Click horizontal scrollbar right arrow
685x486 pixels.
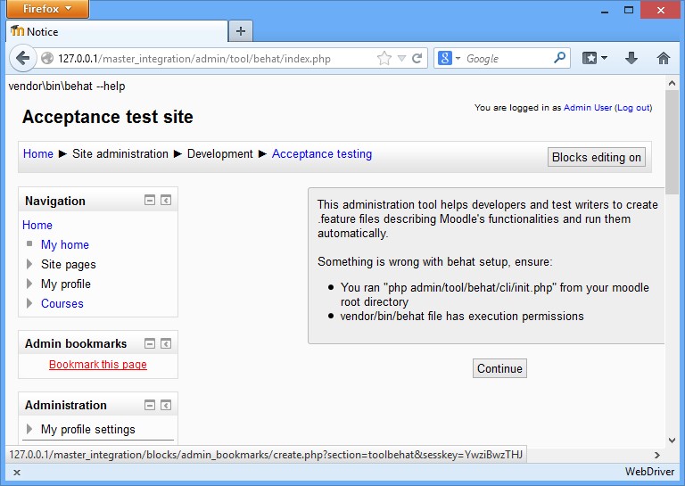point(657,455)
